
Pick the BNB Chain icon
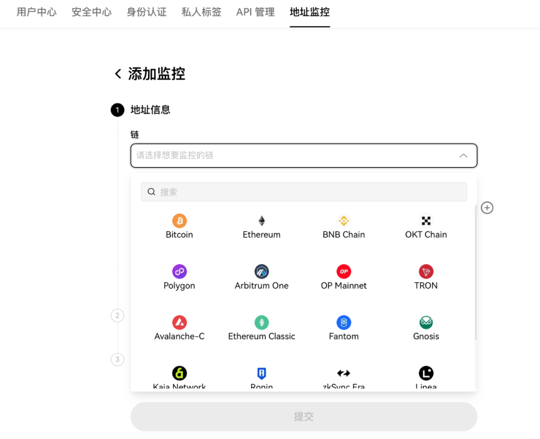click(343, 220)
